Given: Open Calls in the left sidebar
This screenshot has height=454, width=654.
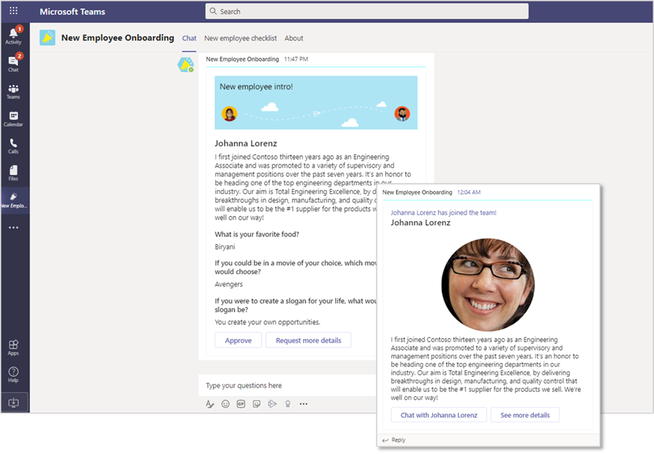Looking at the screenshot, I should click(13, 146).
